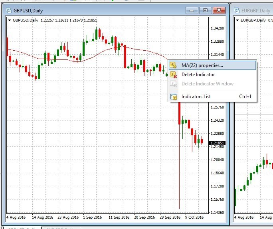This screenshot has height=229, width=273.
Task: Click the MA(22) properties function icon
Action: point(173,65)
